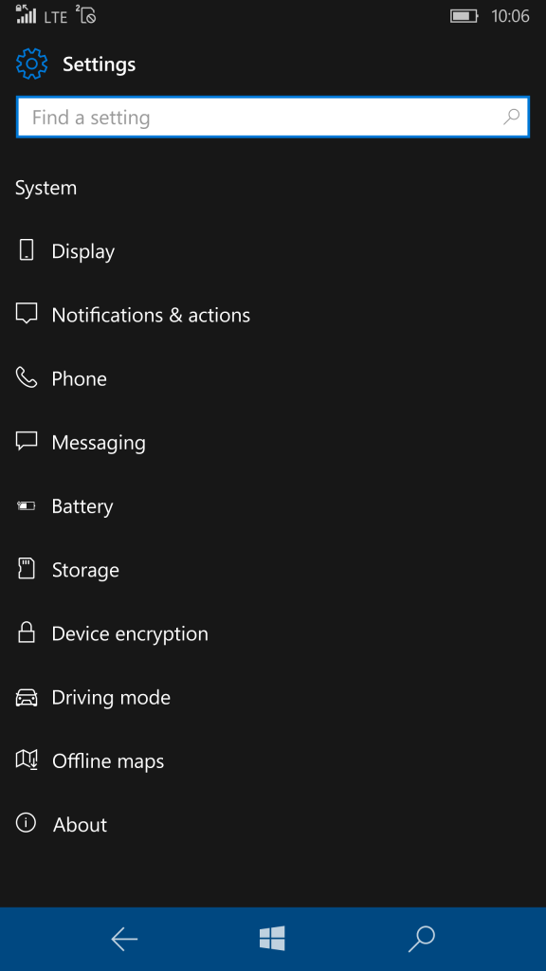Tap the Notifications & actions banner icon

pos(26,314)
